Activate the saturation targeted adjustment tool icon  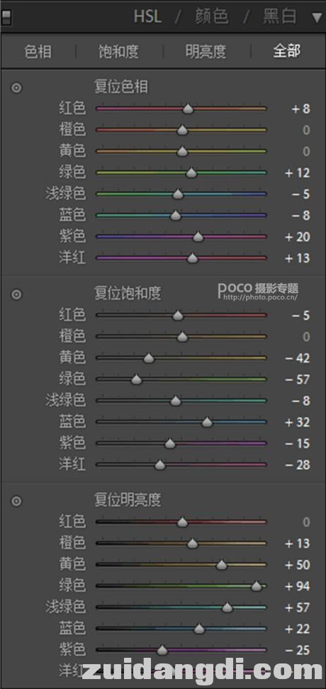coord(16,294)
